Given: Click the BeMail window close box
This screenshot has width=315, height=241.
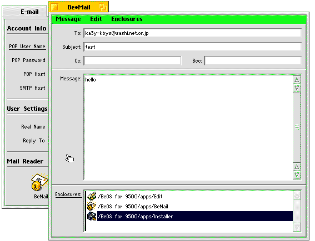Looking at the screenshot, I should [54, 7].
